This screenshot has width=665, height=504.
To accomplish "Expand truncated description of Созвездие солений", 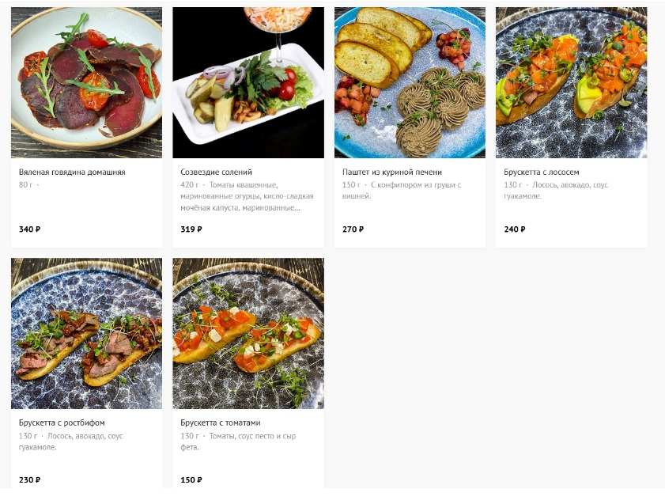I will (x=247, y=196).
